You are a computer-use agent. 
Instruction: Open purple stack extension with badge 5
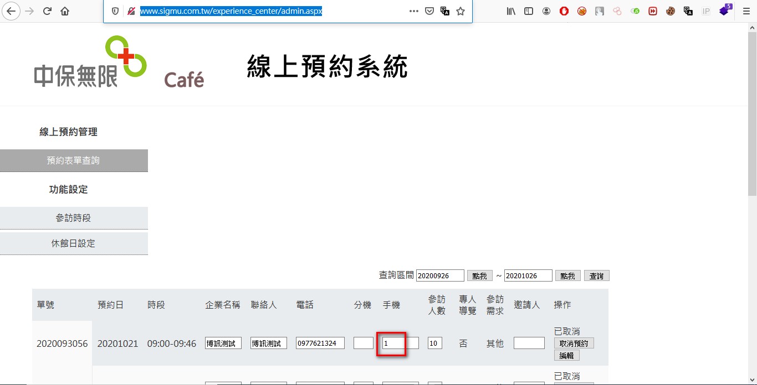point(725,10)
